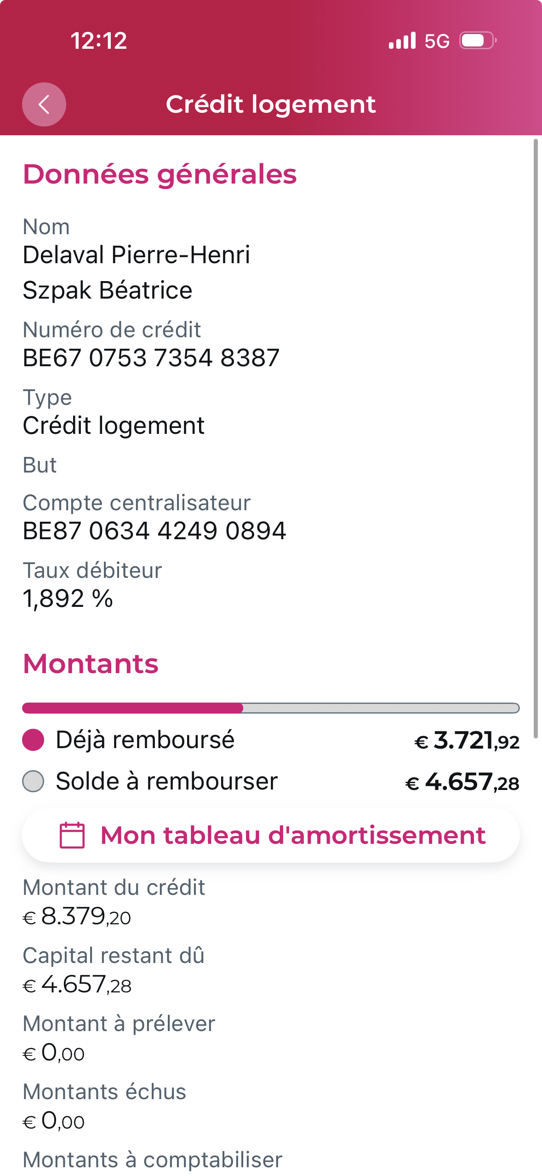Tap the pink Déjà remboursé dot

(33, 740)
